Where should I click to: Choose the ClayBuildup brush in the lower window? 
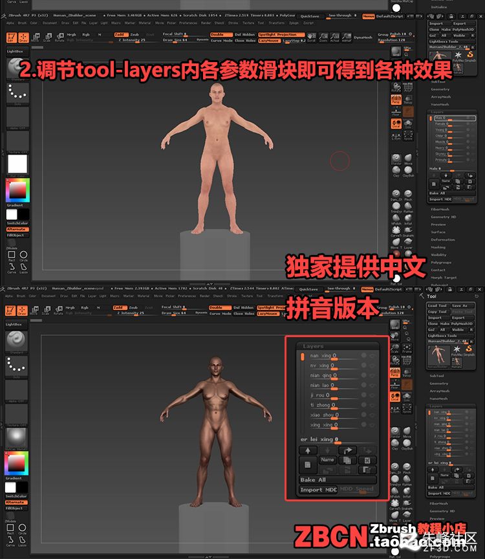click(x=407, y=444)
